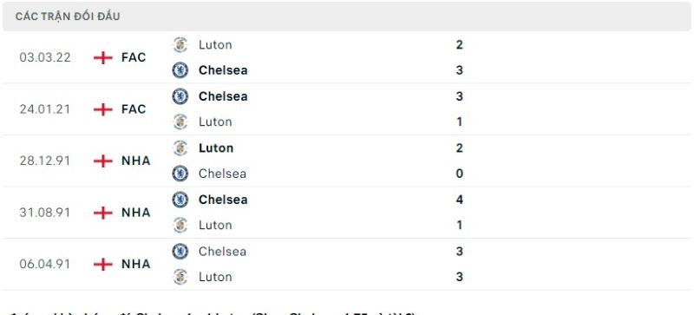
Task: Open the NHA competition label for 28.12.91
Action: click(x=136, y=161)
